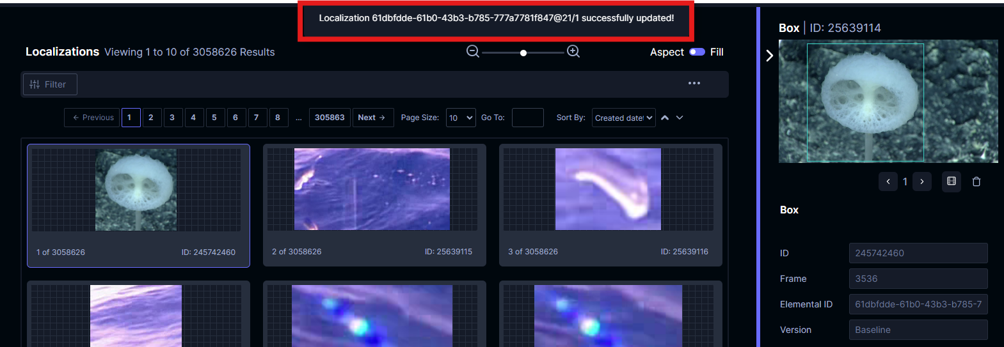Click the Go To page input field
This screenshot has width=1004, height=347.
(528, 118)
